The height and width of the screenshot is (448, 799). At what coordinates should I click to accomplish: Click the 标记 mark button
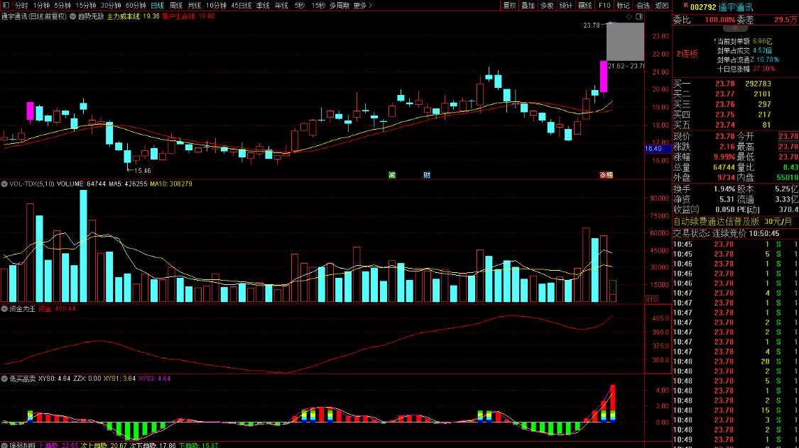pos(623,6)
